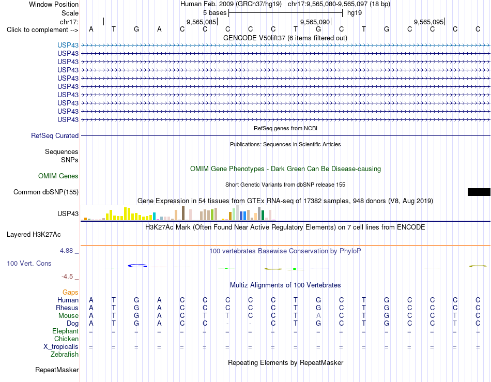Click the hg19 label beside the scale bar
The width and height of the screenshot is (491, 382).
pos(355,13)
